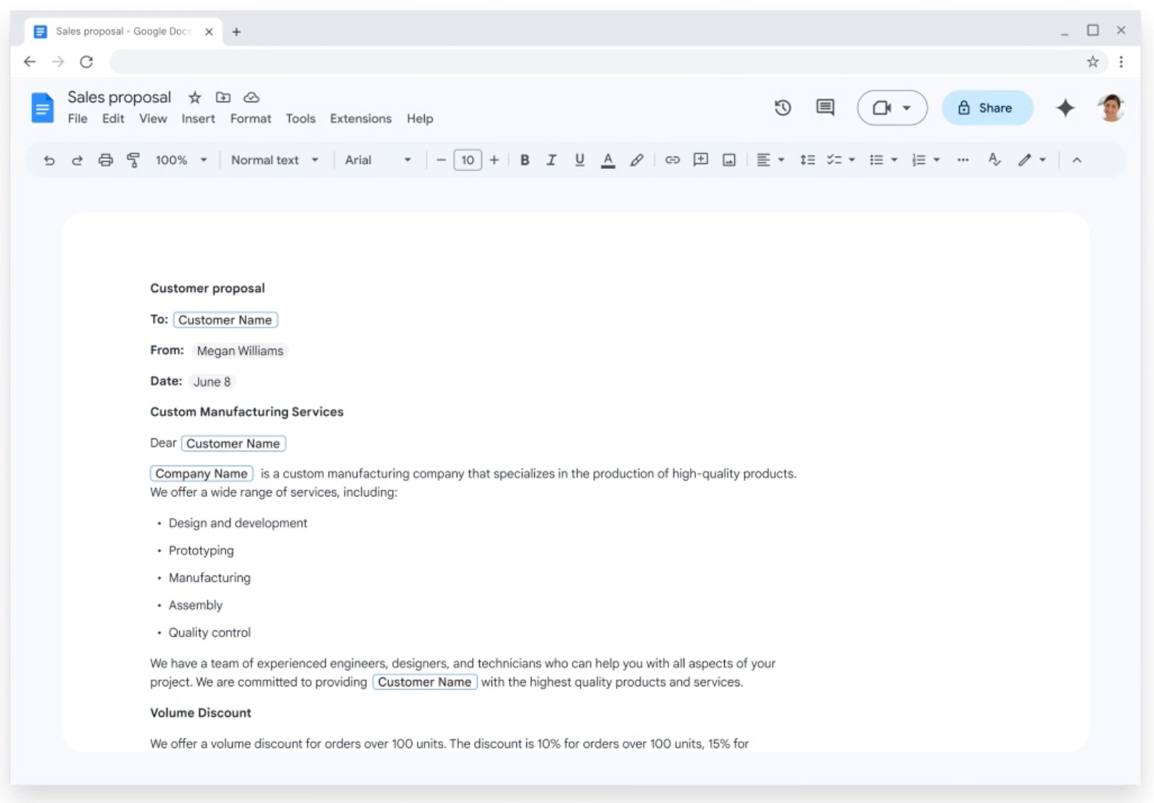Screen dimensions: 1154x803
Task: Open the text color picker
Action: pos(608,160)
